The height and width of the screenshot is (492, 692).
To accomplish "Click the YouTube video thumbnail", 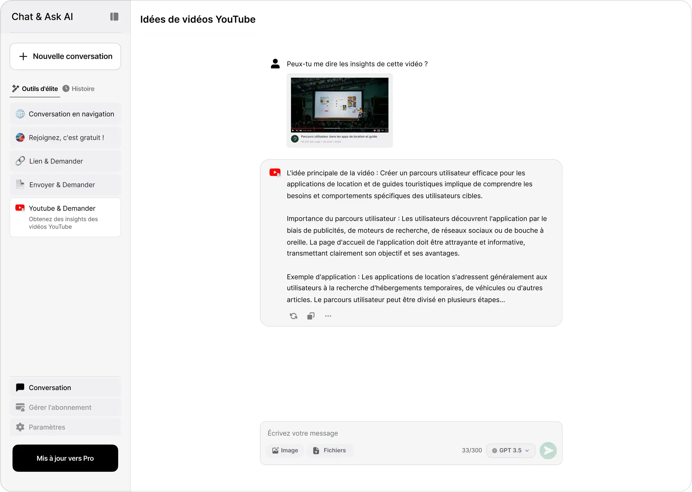I will (x=339, y=105).
